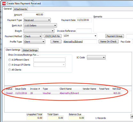Click the Invoice Reference field

coord(84,31)
